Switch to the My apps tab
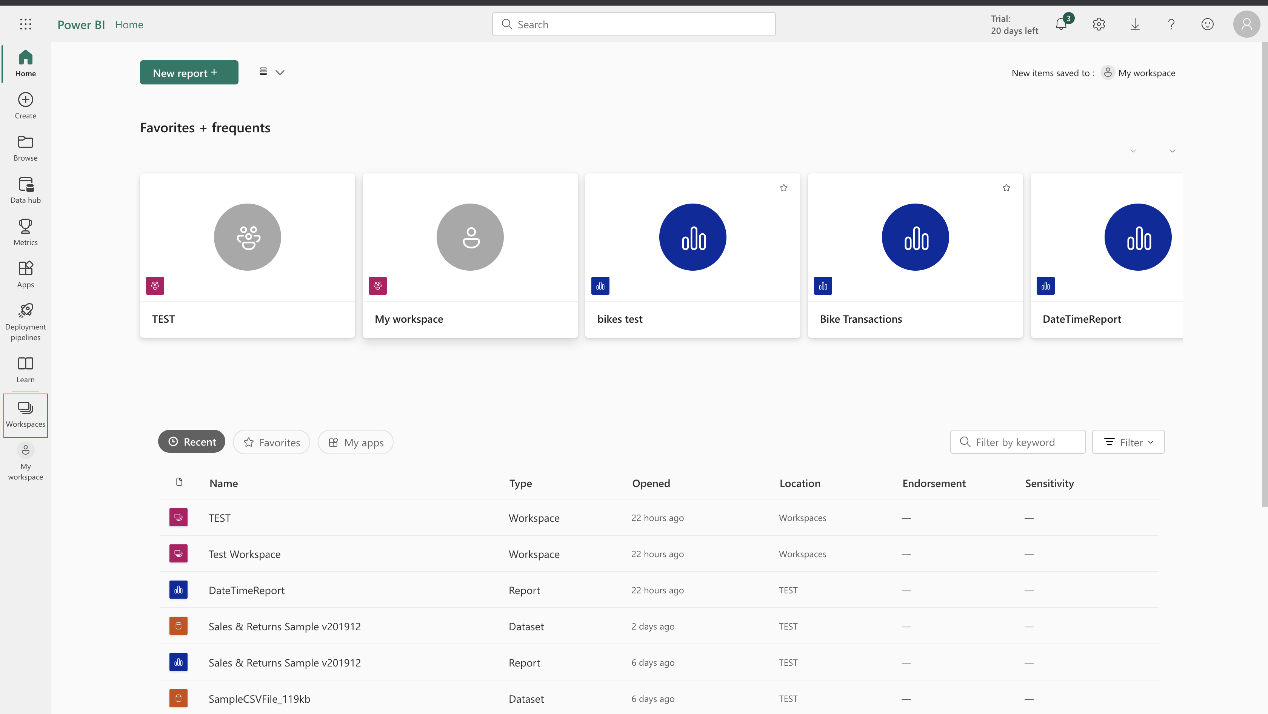 (355, 442)
